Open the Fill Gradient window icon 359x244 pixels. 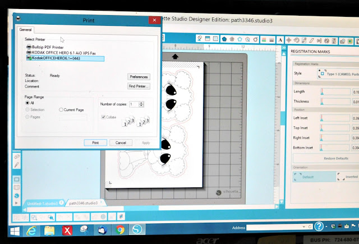coord(208,39)
